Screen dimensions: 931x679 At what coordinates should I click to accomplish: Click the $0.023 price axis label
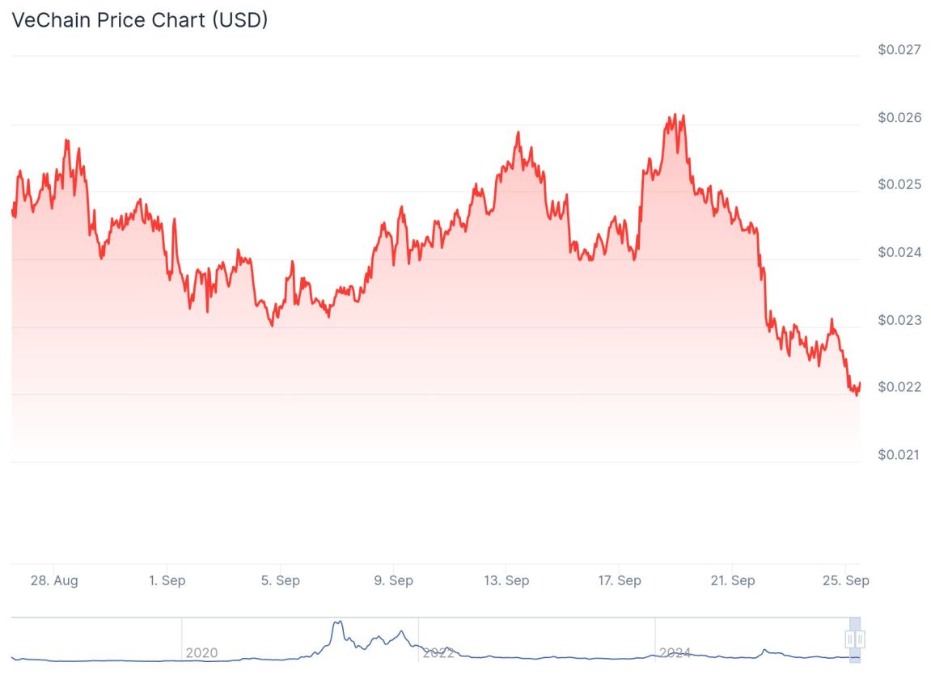point(899,320)
